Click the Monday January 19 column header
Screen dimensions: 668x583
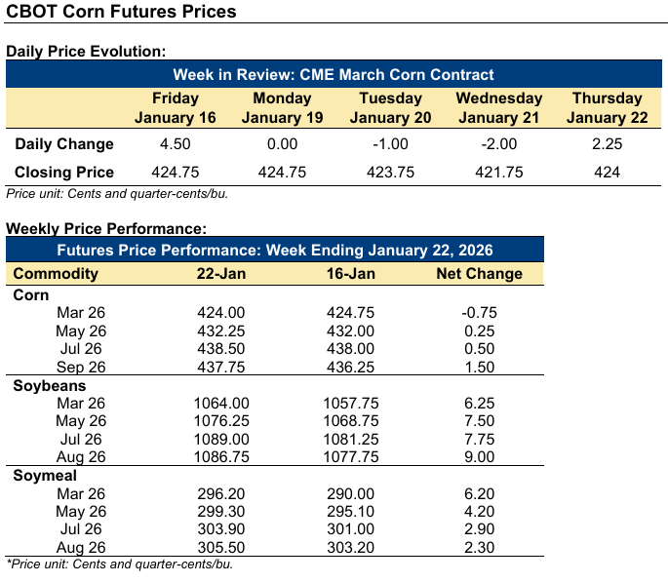click(282, 107)
